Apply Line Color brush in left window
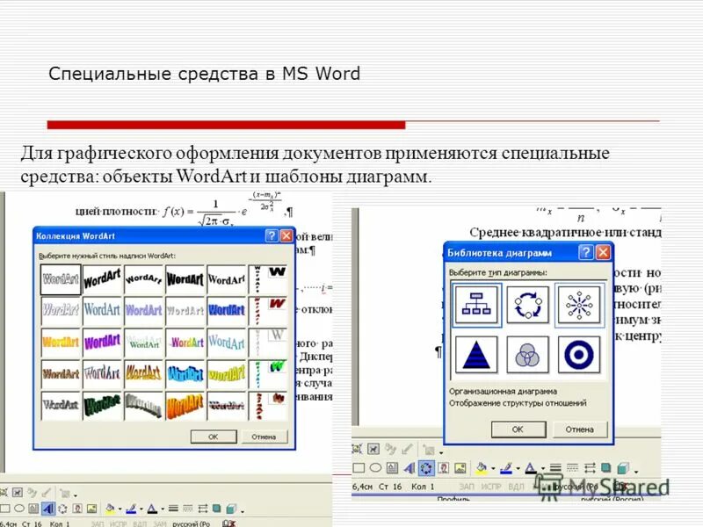This screenshot has height=527, width=703. [x=131, y=509]
